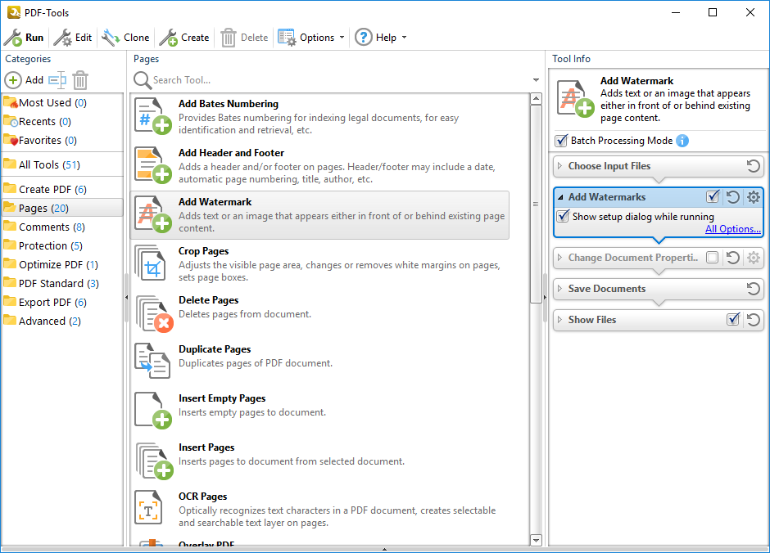This screenshot has width=770, height=553.
Task: Click the Clone tool icon
Action: [111, 38]
